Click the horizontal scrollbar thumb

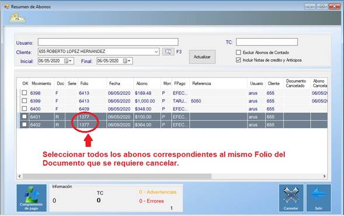(117, 176)
